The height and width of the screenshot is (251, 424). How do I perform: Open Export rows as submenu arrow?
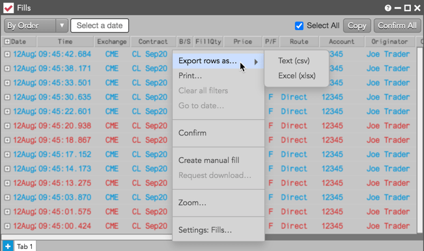coord(256,62)
